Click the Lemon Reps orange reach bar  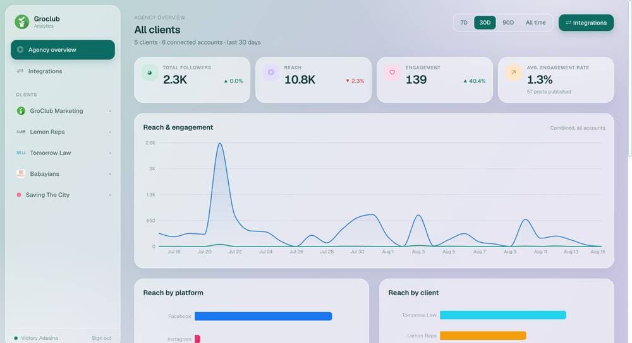pos(483,335)
